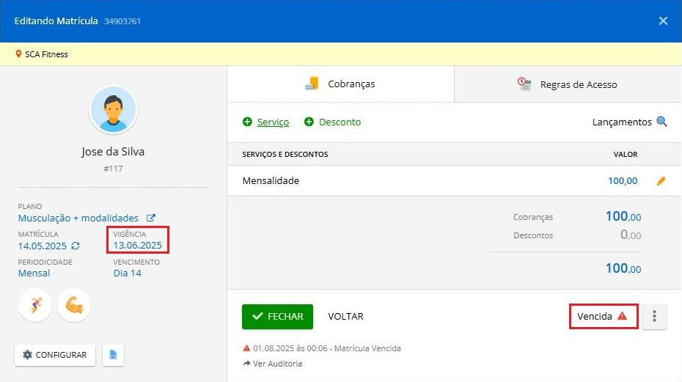The height and width of the screenshot is (382, 682).
Task: Click the VOLTAR button
Action: coord(346,316)
